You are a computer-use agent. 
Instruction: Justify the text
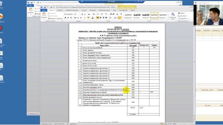tap(106, 18)
